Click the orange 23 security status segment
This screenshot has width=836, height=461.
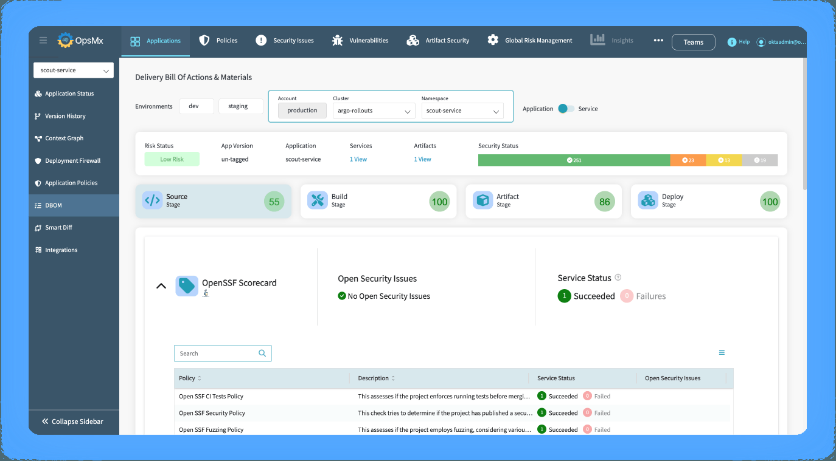point(688,160)
